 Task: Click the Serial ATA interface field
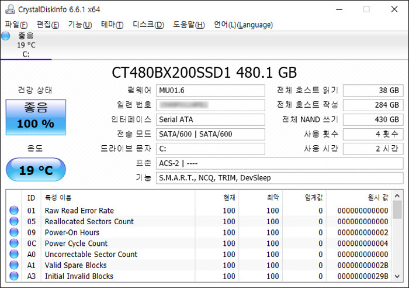(210, 119)
